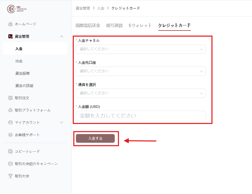Click the 取引大会 trophy icon
252x194 pixels.
click(10, 176)
